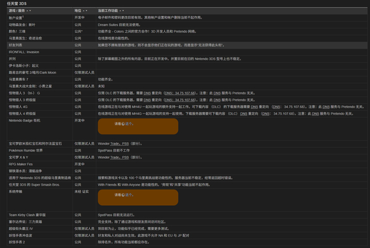Click 开发中 status in RPG Maker Fes row
The image size is (370, 248).
[x=80, y=164]
